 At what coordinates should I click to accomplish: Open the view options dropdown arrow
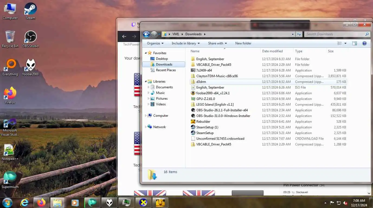[x=345, y=43]
